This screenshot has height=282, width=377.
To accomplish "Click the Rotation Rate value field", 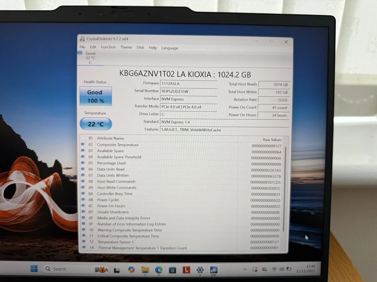I will (x=274, y=100).
